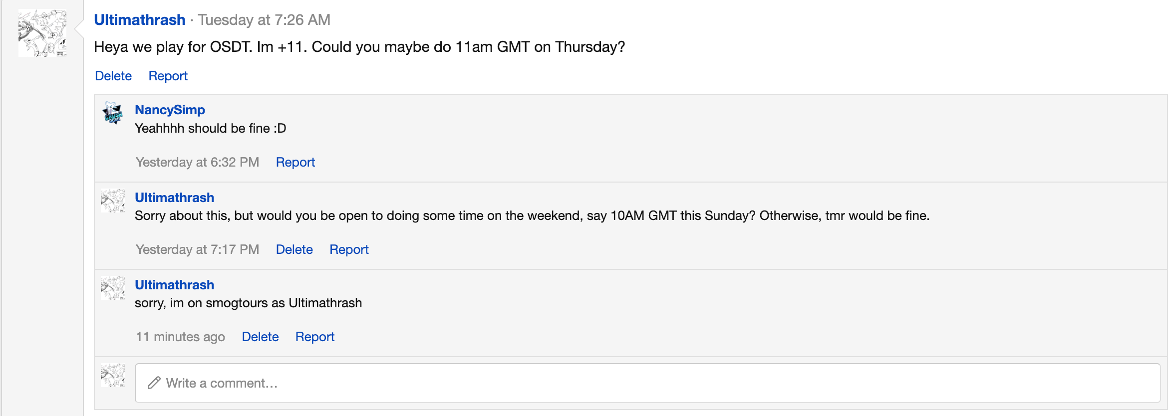Focus the "Write a comment..." field
The image size is (1175, 416).
[649, 383]
